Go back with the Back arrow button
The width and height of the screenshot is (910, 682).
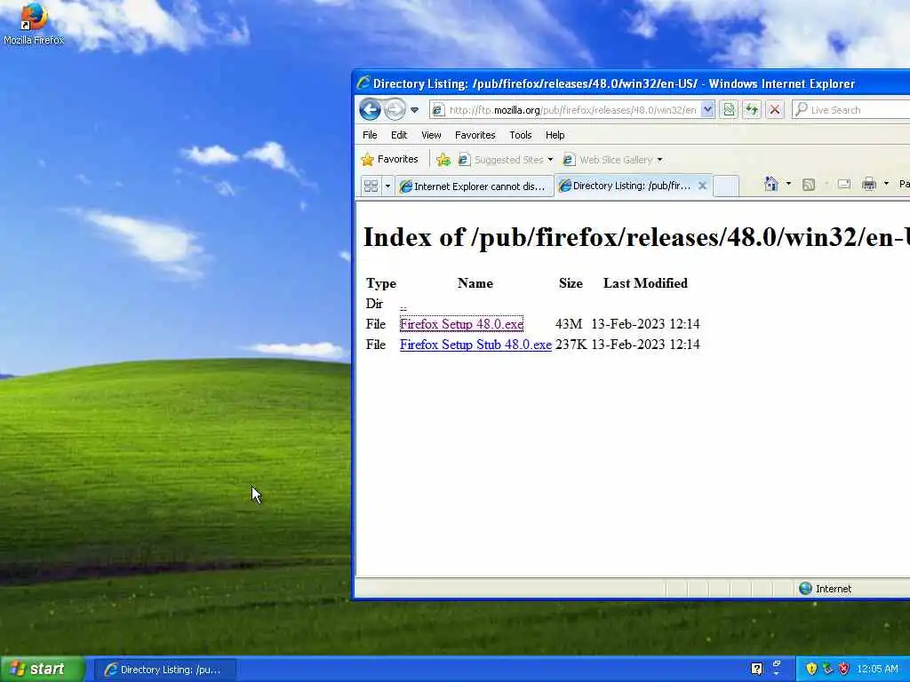coord(370,109)
